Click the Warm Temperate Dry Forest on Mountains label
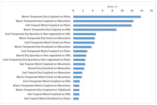Viewport: 157px width, 105px height. click(45, 38)
